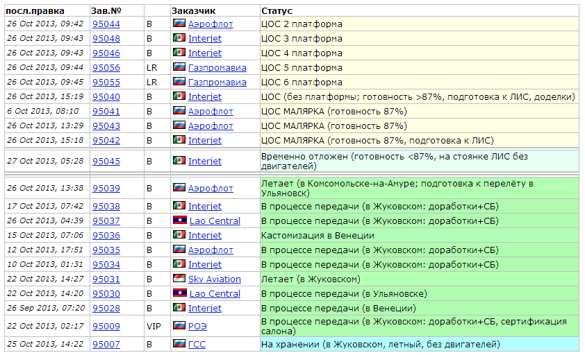Viewport: 585px width, 355px height.
Task: Open serial number link 95044
Action: tap(106, 24)
